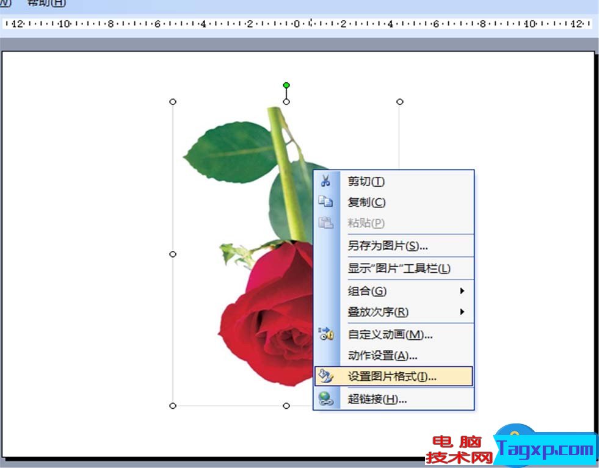
Task: Open 动作设置(A)... from the context menu
Action: (x=382, y=355)
